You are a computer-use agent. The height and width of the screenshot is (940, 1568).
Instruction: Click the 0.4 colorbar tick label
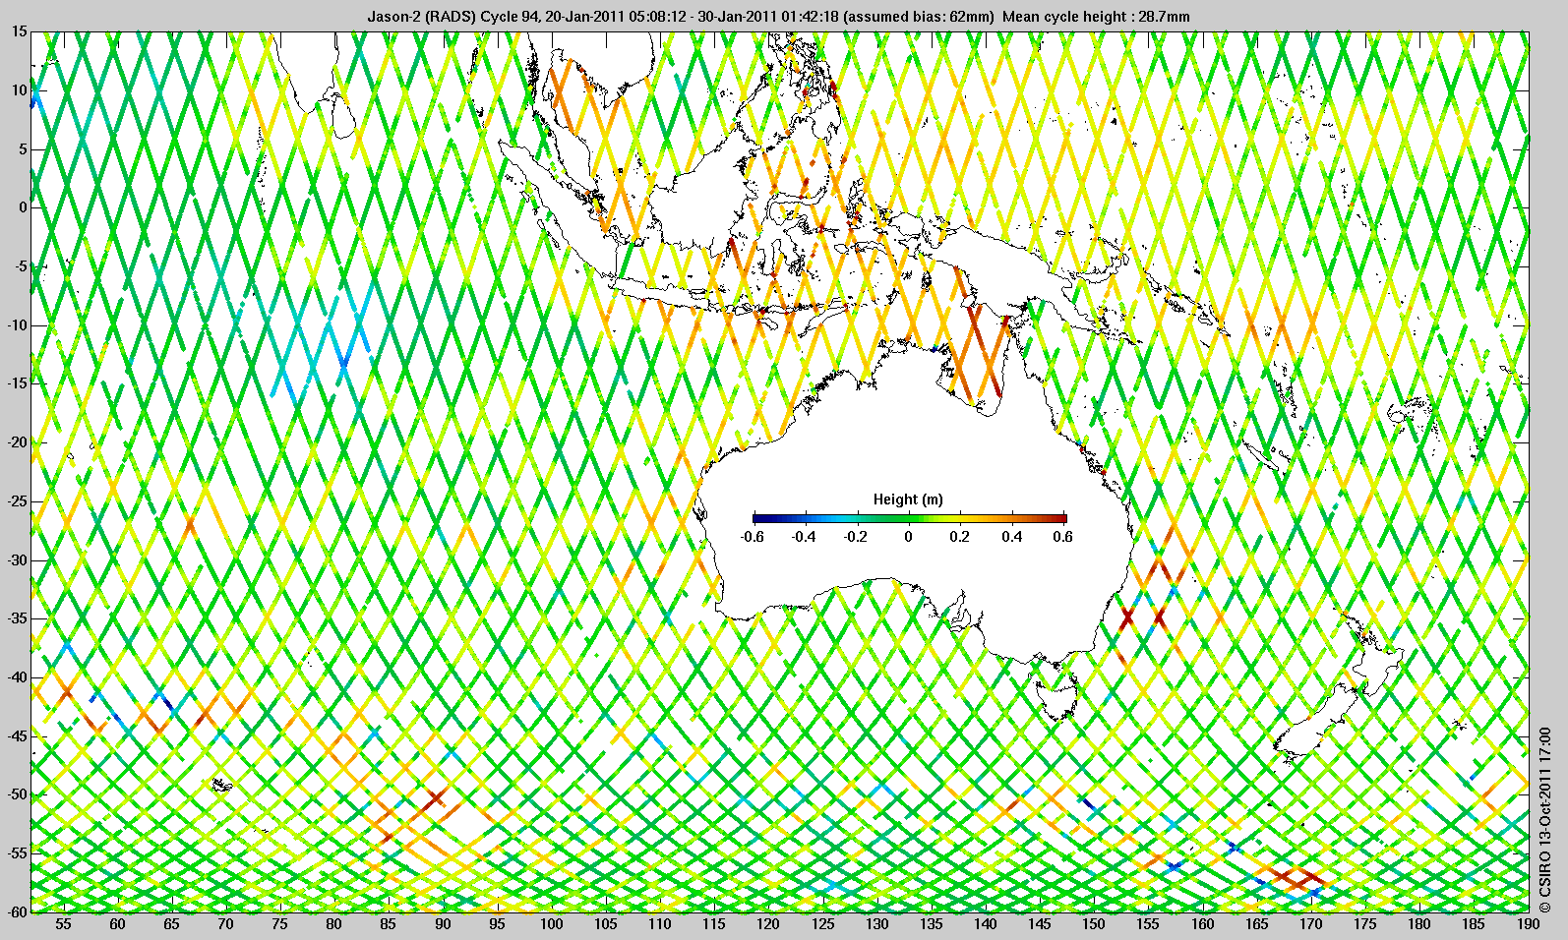(1012, 537)
